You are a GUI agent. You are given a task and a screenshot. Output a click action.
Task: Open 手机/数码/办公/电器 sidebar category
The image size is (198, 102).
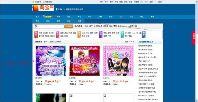[146, 84]
